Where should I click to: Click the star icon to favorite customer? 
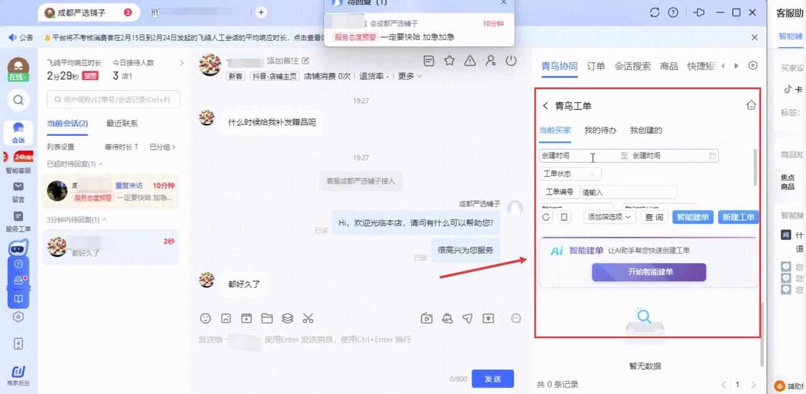coord(449,61)
